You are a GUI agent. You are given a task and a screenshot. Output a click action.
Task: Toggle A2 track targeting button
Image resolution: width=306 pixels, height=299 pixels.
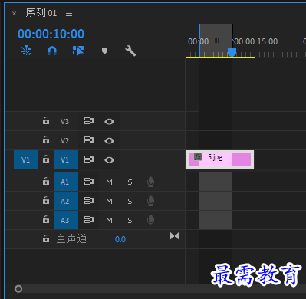(x=66, y=201)
